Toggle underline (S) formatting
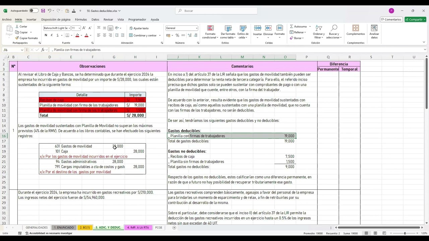 (x=57, y=35)
